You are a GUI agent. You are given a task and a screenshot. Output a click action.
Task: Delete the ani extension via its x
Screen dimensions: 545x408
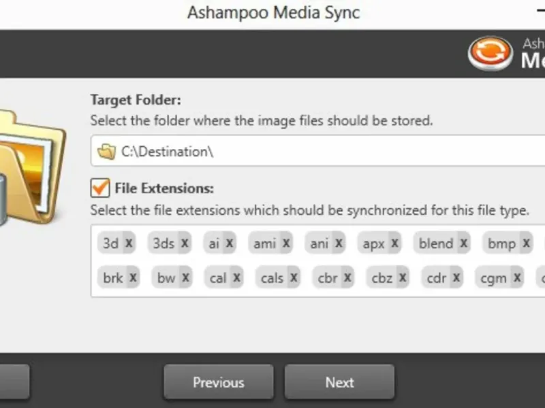pyautogui.click(x=339, y=243)
